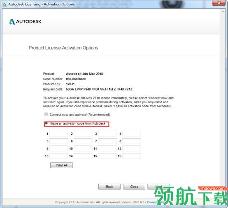Click the Autodesk title bar app icon

(5, 4)
